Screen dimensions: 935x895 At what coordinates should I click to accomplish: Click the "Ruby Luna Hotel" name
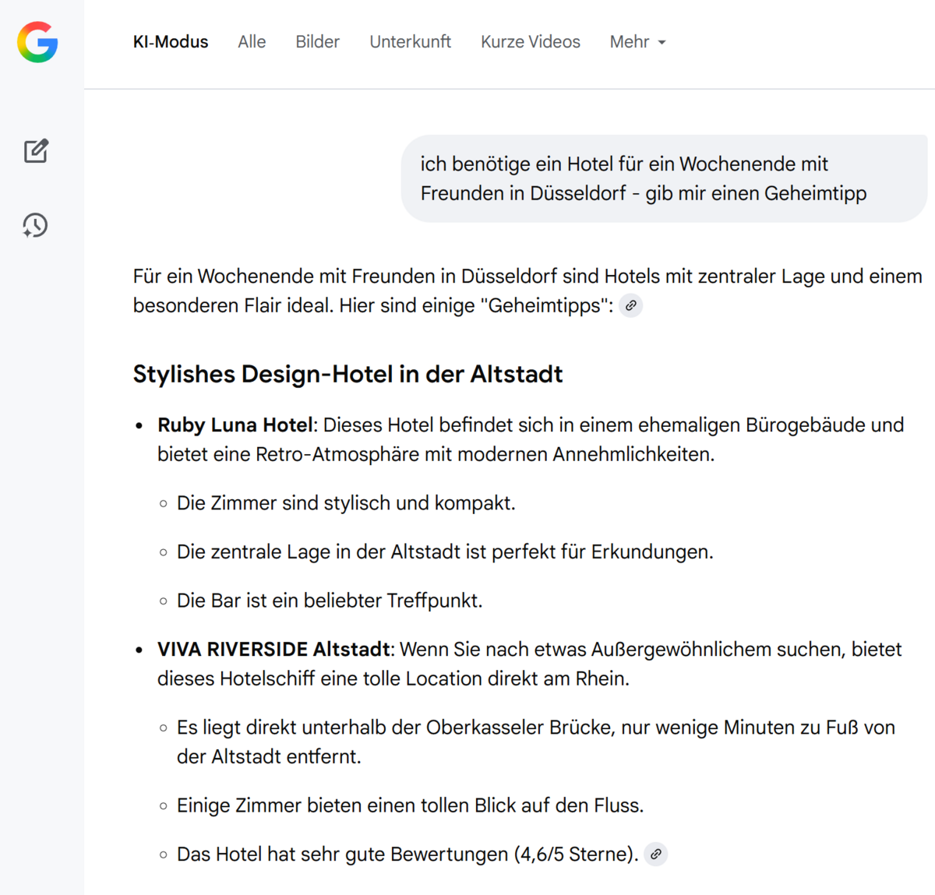[234, 425]
